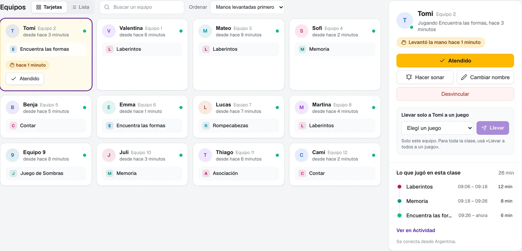Click the Memoria history row
This screenshot has height=251, width=522.
point(455,201)
